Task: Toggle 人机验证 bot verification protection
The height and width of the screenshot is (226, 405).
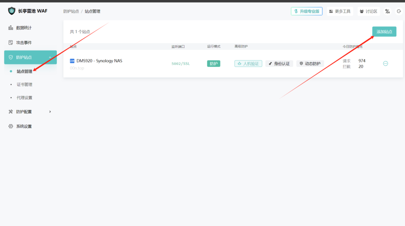Action: [x=248, y=64]
